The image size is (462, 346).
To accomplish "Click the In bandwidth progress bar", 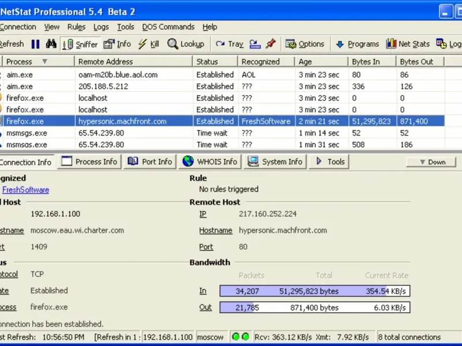I will click(315, 291).
